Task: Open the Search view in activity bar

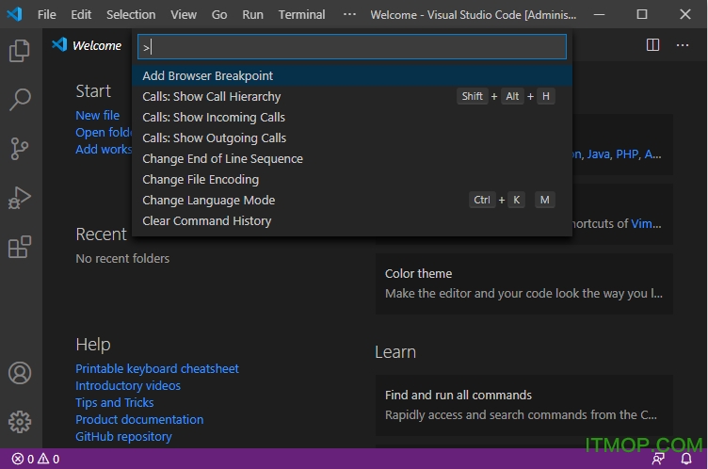Action: 20,100
